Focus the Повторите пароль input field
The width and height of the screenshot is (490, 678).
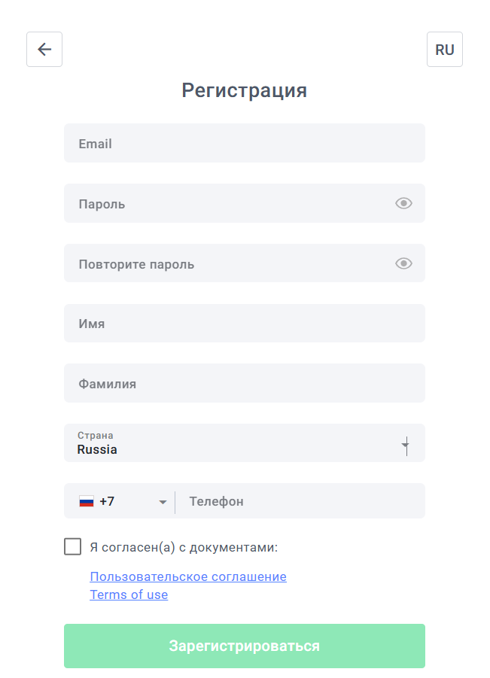tap(226, 263)
